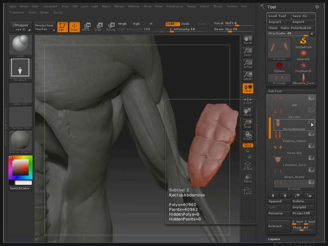
Task: Click the SwitchColor button
Action: pos(20,188)
